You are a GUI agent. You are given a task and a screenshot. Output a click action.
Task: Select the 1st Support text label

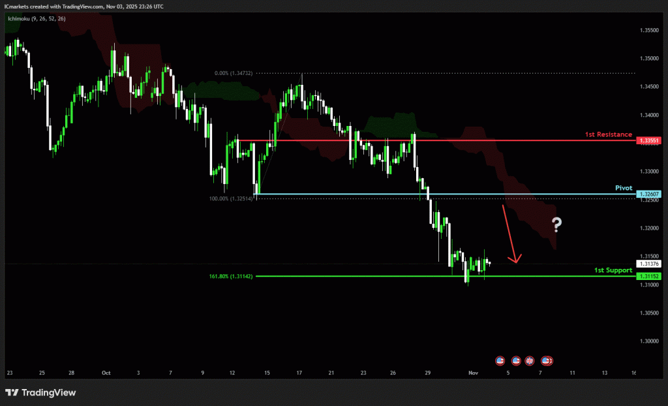613,270
